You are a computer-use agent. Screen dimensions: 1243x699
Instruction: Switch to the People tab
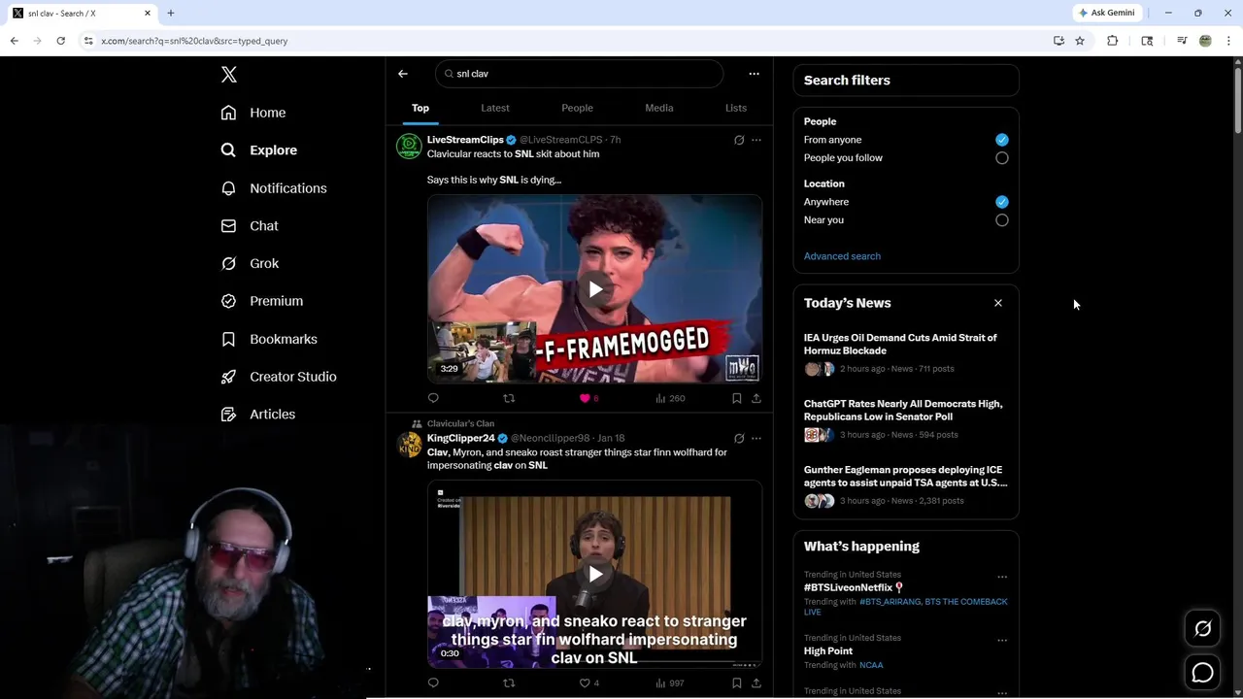coord(577,108)
